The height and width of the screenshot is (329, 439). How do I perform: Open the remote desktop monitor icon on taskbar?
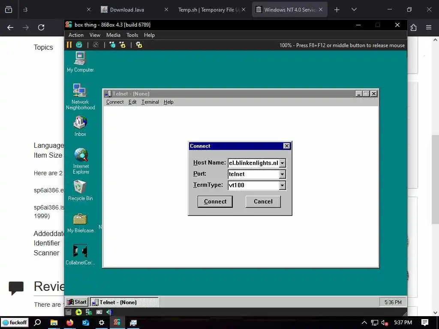[x=133, y=323]
